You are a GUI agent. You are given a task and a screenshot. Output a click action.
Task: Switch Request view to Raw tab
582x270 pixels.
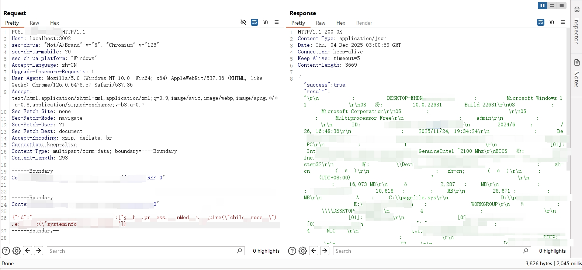pos(34,23)
